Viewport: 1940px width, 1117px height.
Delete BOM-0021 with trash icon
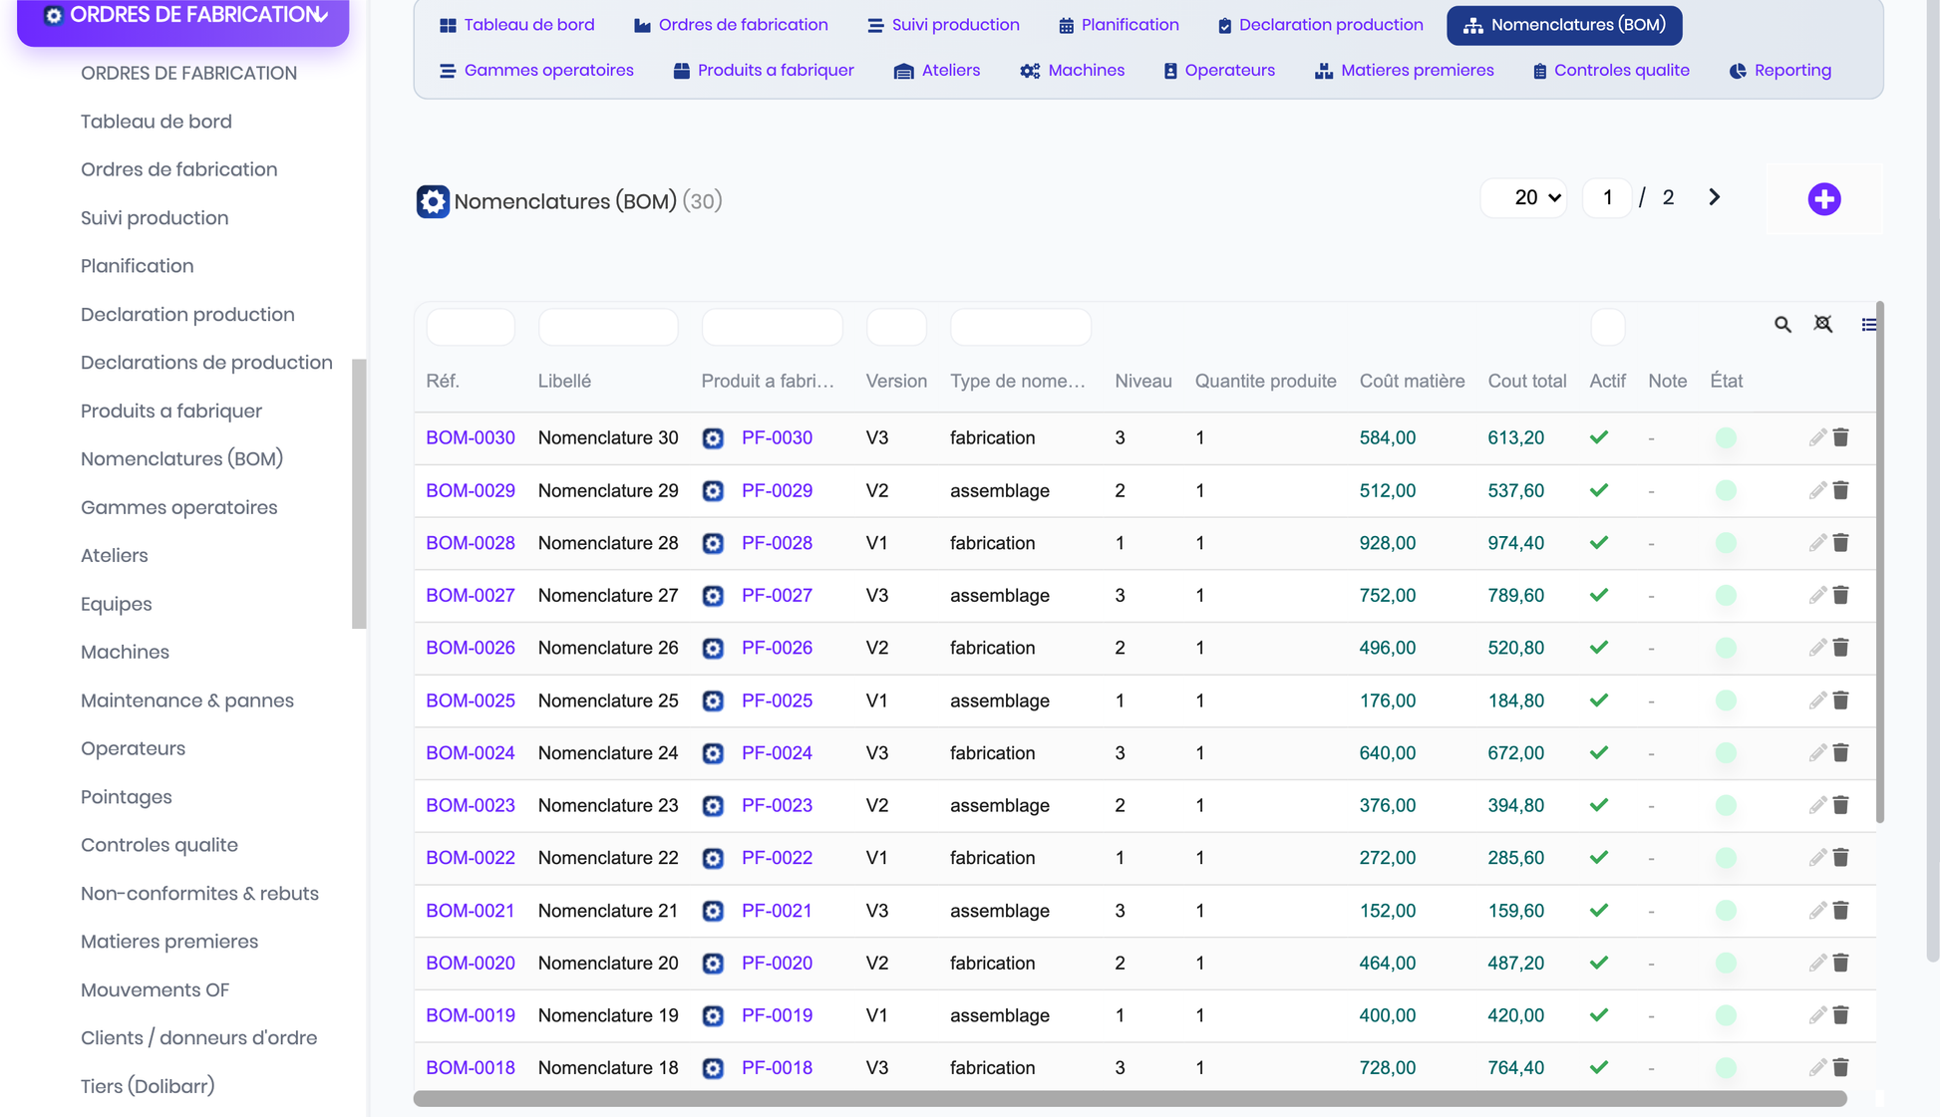pos(1841,911)
